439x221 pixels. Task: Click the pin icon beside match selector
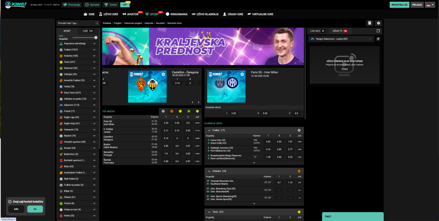[x=378, y=39]
